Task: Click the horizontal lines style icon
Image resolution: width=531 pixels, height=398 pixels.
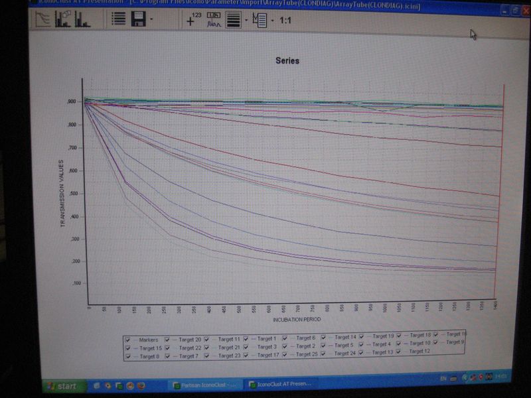Action: point(234,20)
